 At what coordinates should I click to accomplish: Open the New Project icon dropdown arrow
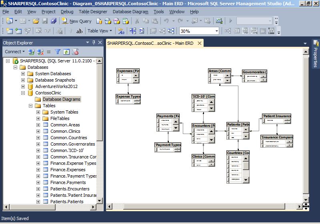(16, 21)
